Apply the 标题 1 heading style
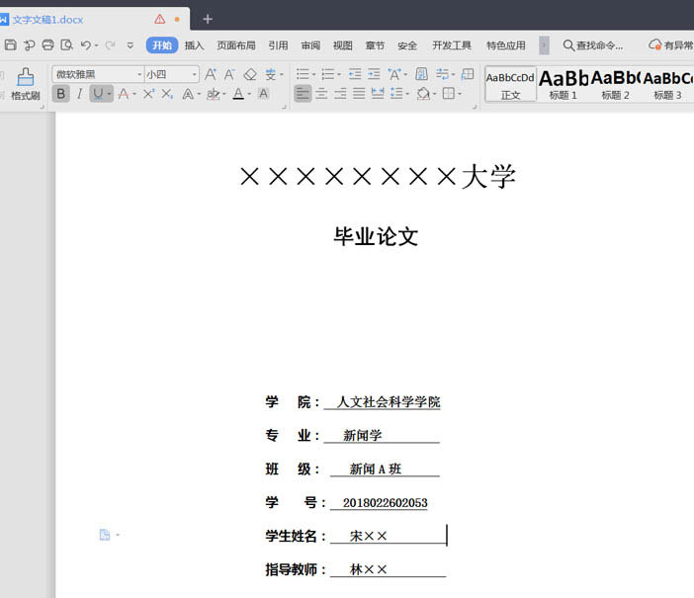Image resolution: width=694 pixels, height=598 pixels. coord(563,84)
